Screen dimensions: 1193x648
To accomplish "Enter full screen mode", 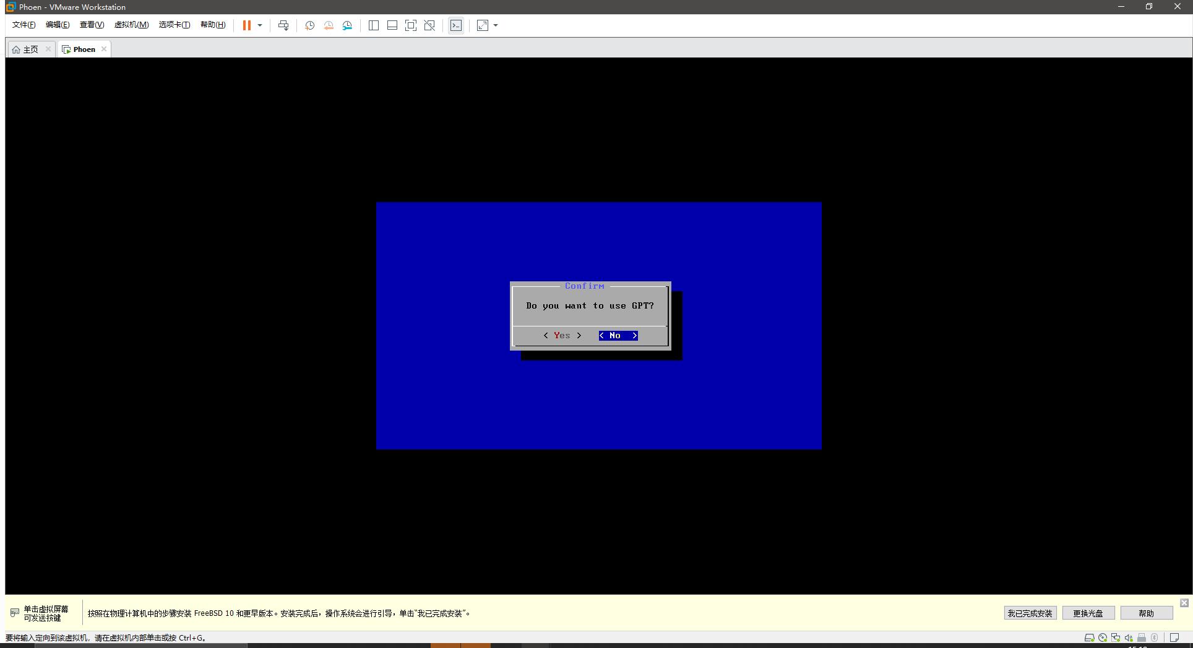I will coord(411,25).
